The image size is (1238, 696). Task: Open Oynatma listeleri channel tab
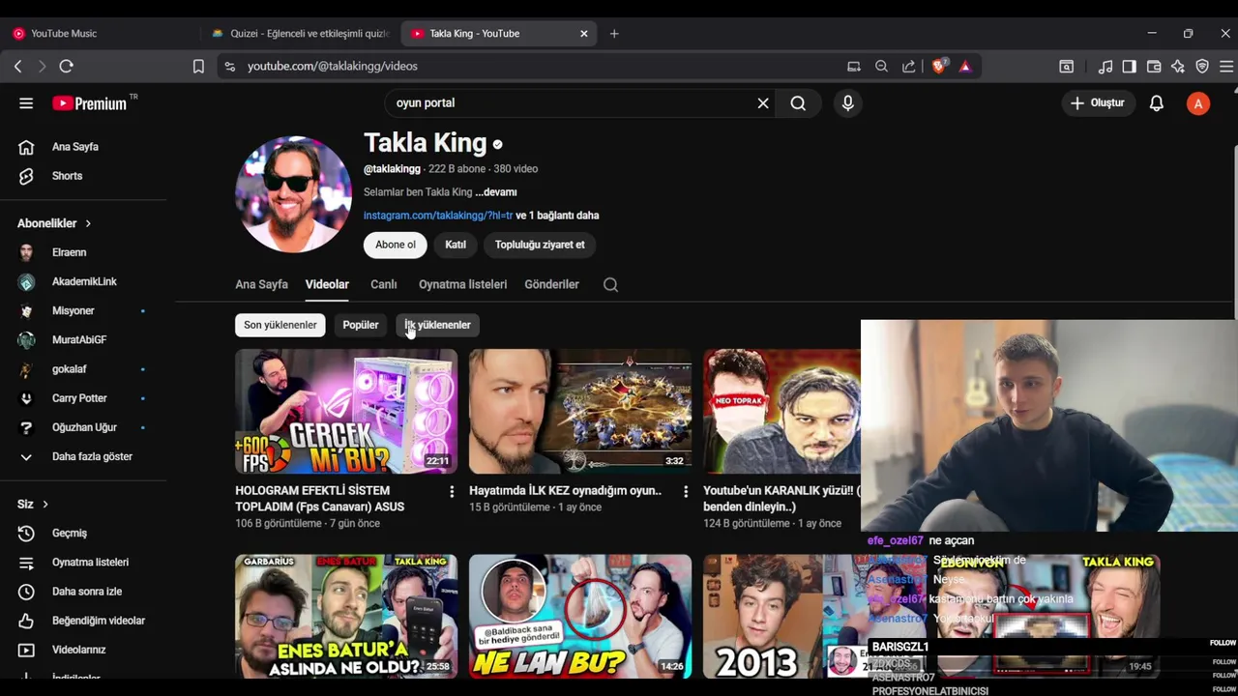[462, 284]
